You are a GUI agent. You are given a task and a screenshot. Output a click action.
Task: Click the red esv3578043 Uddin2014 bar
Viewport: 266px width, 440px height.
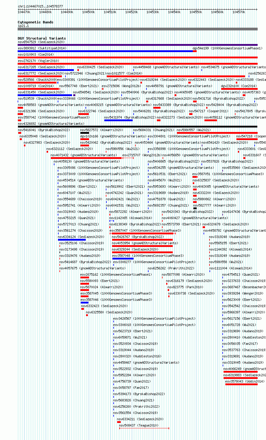pos(241,384)
